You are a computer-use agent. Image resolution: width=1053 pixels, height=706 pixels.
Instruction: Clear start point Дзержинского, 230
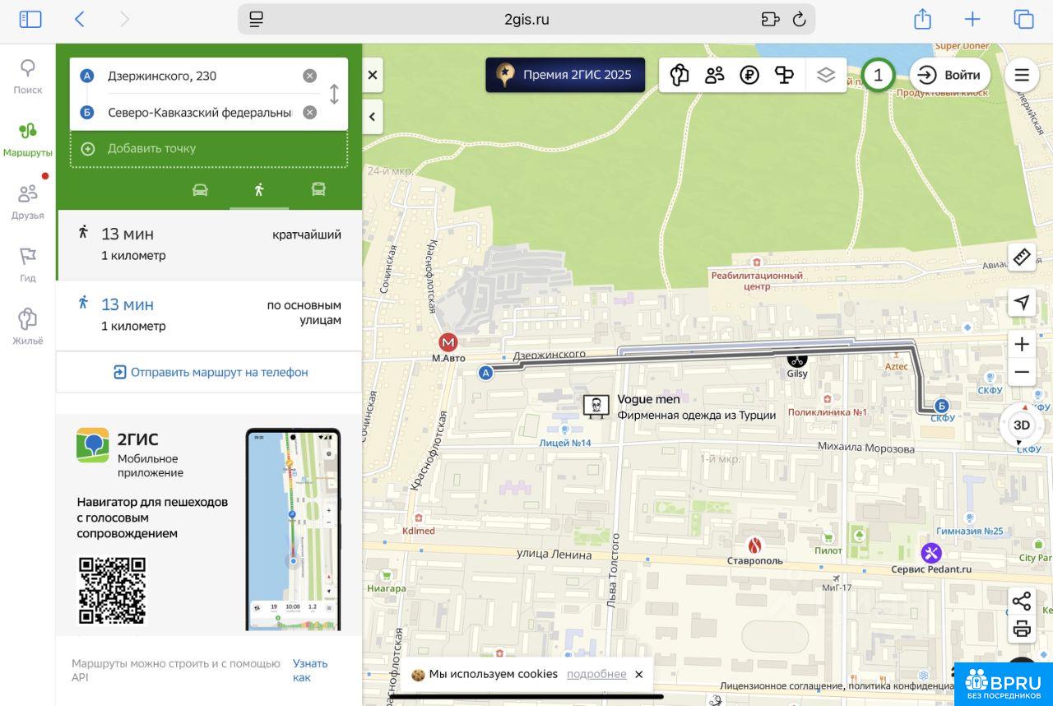[x=309, y=76]
